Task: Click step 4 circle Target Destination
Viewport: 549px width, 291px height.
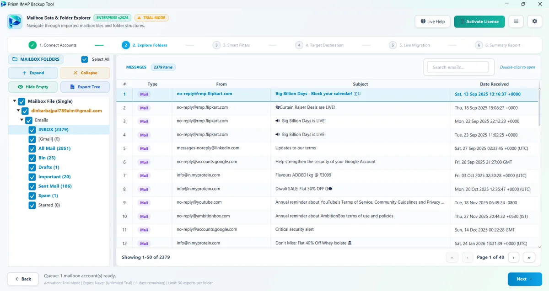Action: tap(299, 45)
